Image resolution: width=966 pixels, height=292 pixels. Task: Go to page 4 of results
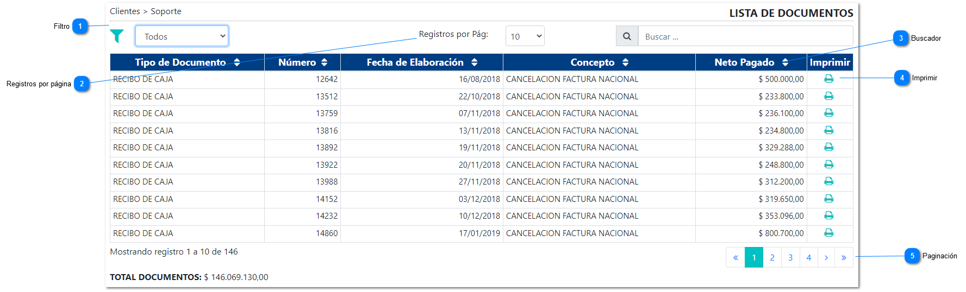808,258
